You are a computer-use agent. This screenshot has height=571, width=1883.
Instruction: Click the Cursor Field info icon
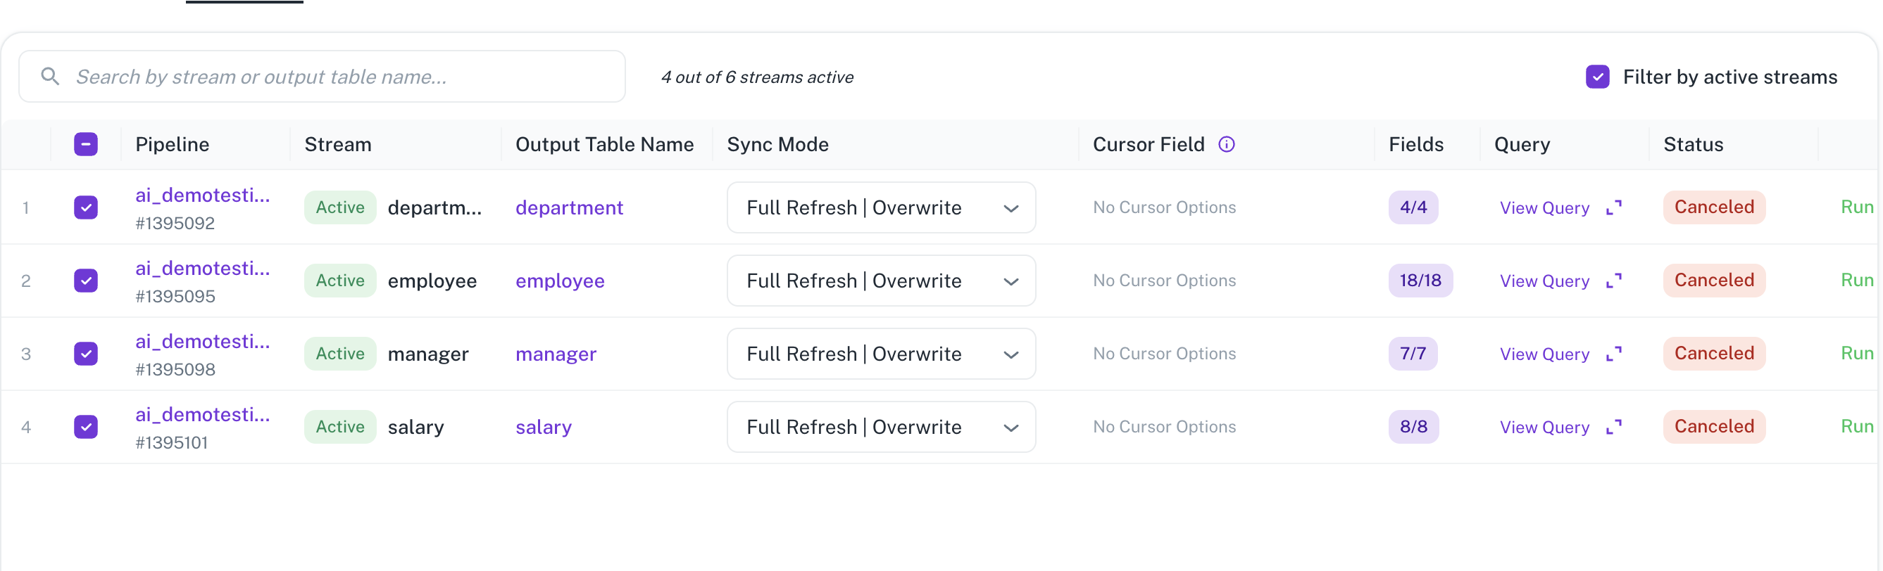[1226, 145]
